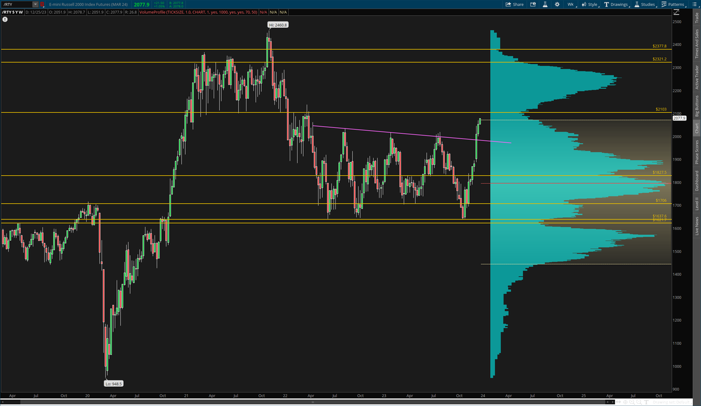Click the last price 2077.9 in the header

(x=142, y=4)
